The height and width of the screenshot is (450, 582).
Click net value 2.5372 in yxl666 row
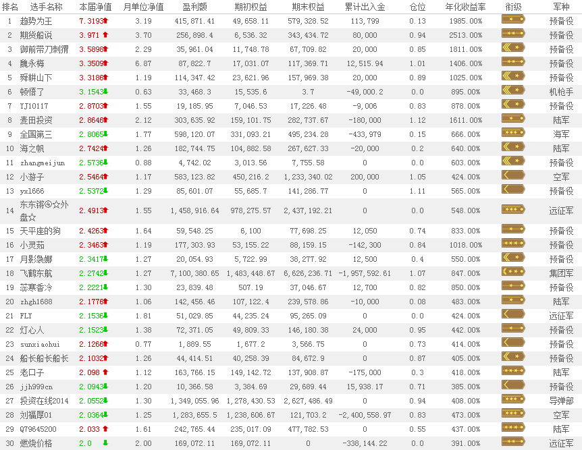91,191
